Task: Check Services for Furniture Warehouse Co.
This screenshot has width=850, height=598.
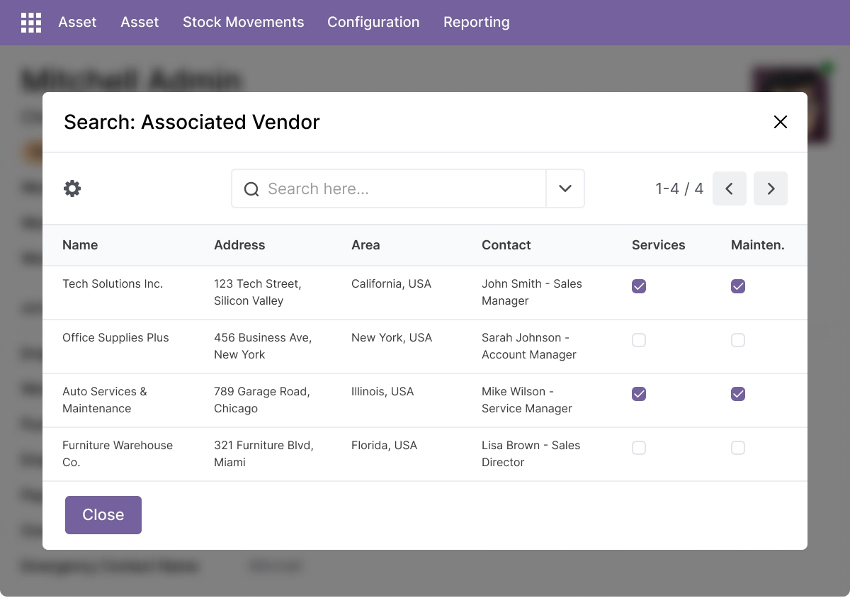Action: (x=639, y=448)
